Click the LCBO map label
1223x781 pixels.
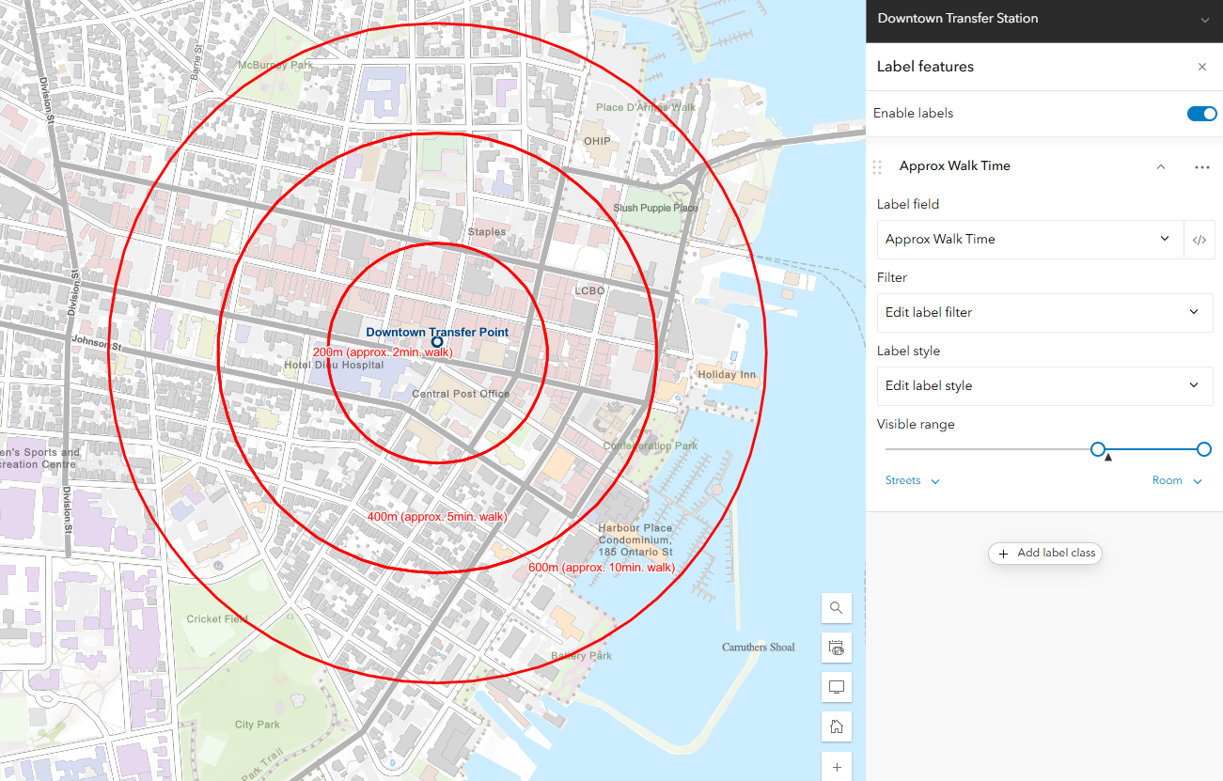[589, 291]
